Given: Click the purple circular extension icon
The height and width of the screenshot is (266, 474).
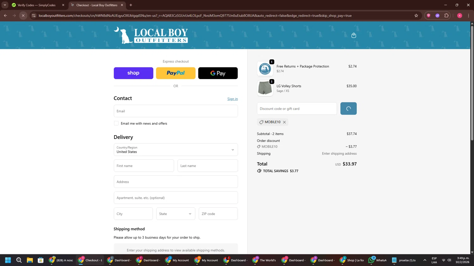Looking at the screenshot, I should pyautogui.click(x=437, y=15).
